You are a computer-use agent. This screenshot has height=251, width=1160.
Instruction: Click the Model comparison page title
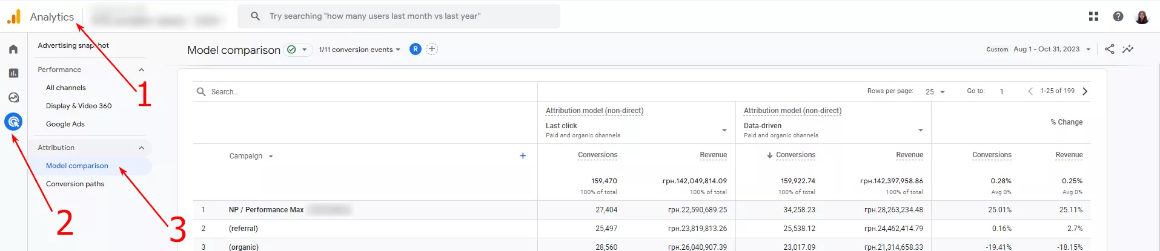(233, 50)
